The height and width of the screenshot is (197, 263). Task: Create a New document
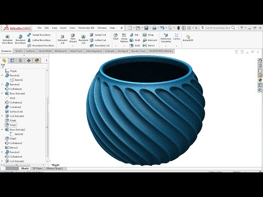[130, 28]
